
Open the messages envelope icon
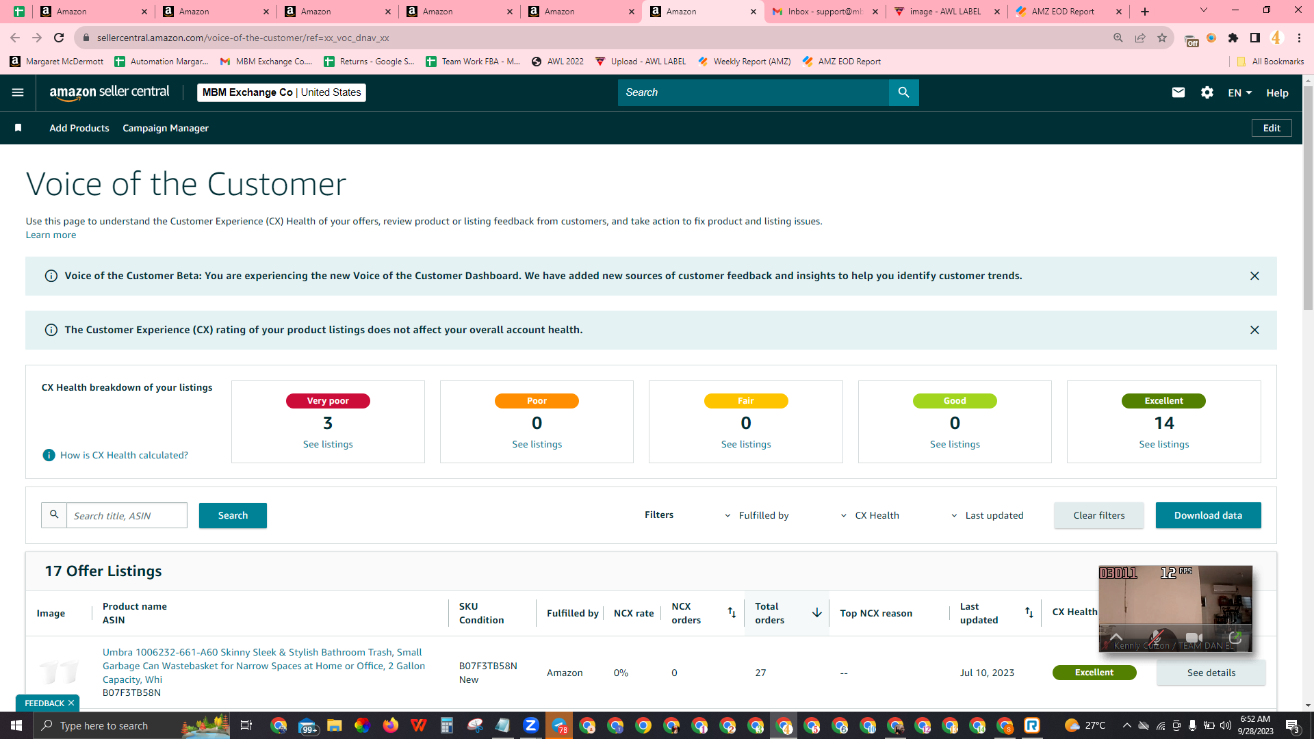click(1178, 92)
